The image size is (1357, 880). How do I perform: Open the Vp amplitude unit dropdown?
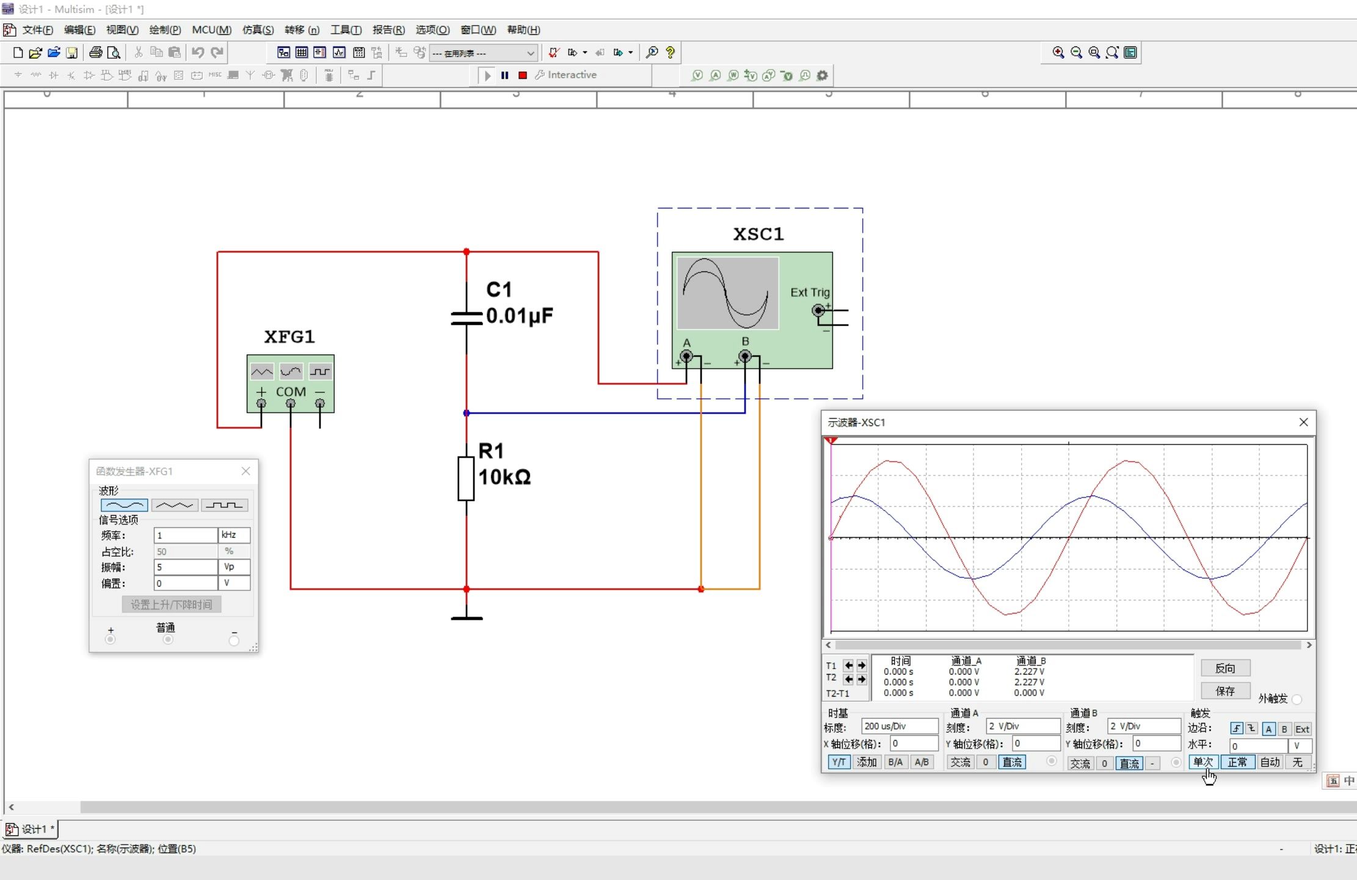[234, 567]
